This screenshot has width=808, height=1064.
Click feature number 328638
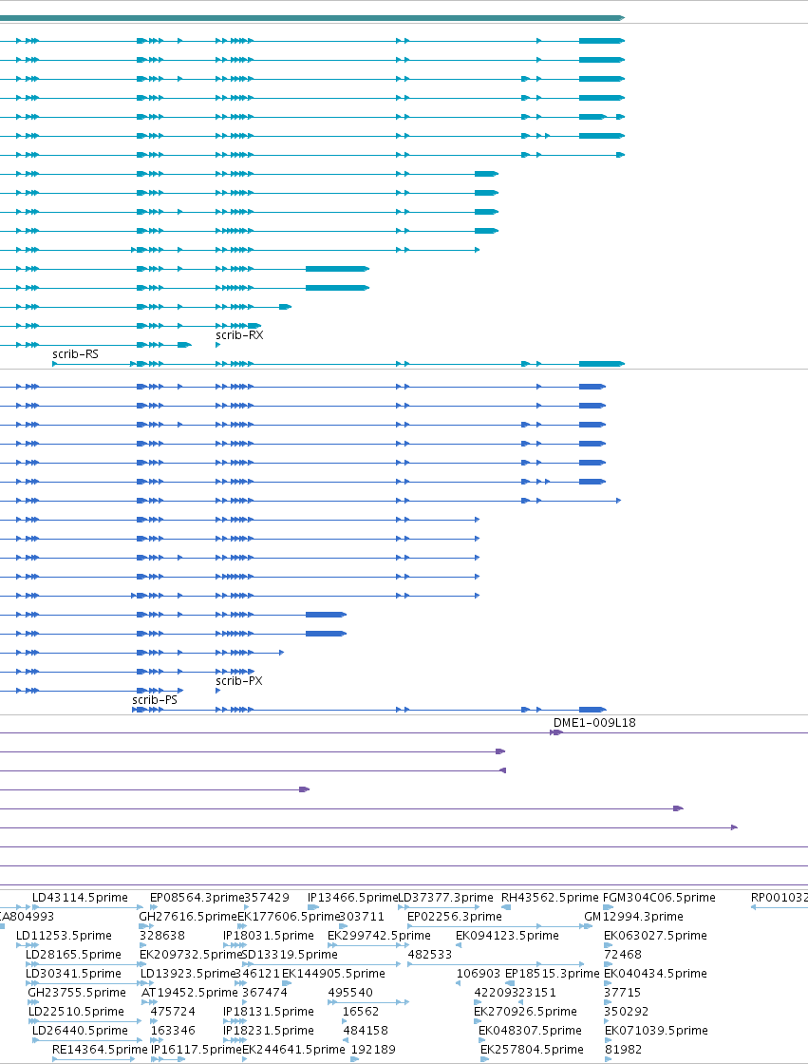coord(162,936)
